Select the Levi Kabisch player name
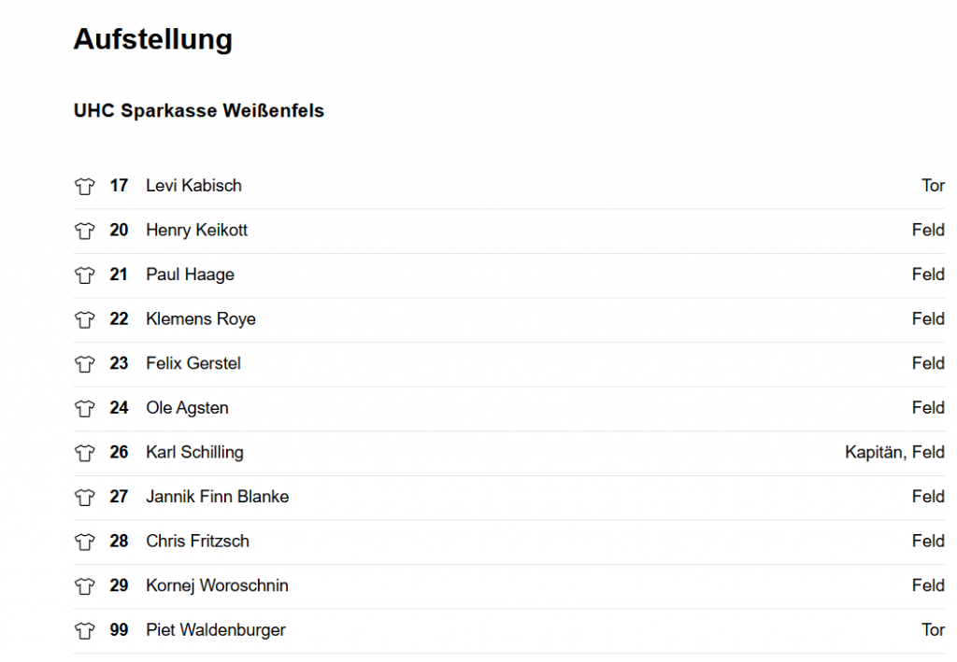 click(x=194, y=185)
